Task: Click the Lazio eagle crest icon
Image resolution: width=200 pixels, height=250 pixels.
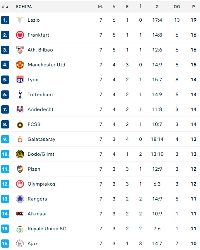Action: pos(20,20)
